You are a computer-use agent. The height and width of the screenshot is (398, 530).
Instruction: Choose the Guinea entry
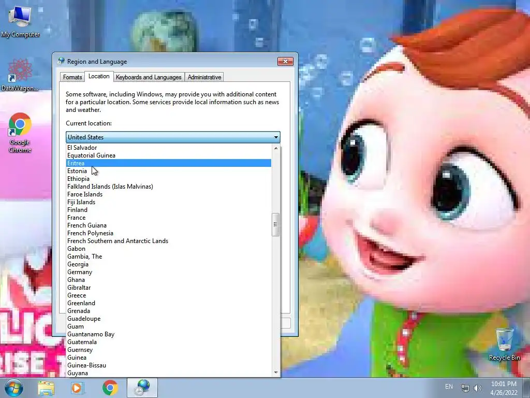point(169,358)
